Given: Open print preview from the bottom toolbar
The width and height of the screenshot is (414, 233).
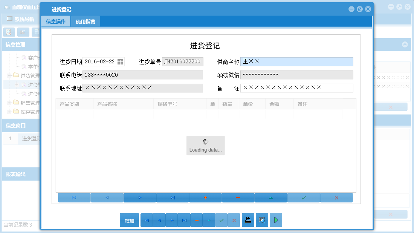Looking at the screenshot, I should coord(262,220).
